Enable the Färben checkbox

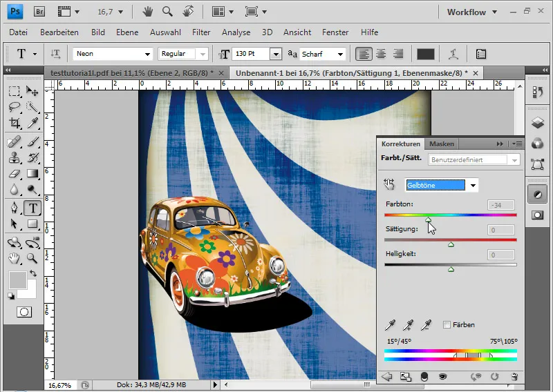coord(447,325)
